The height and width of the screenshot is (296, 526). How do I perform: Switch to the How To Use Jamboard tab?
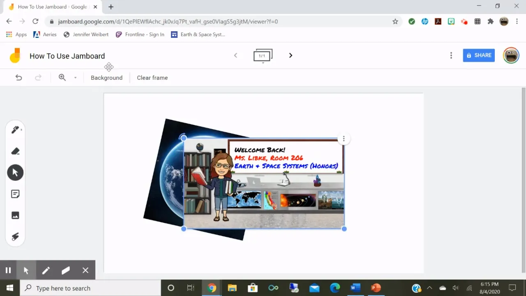click(x=52, y=7)
